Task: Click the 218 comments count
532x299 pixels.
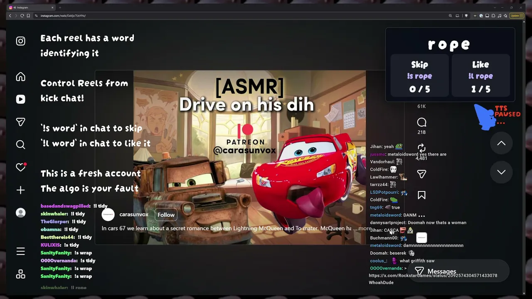Action: coord(421,132)
